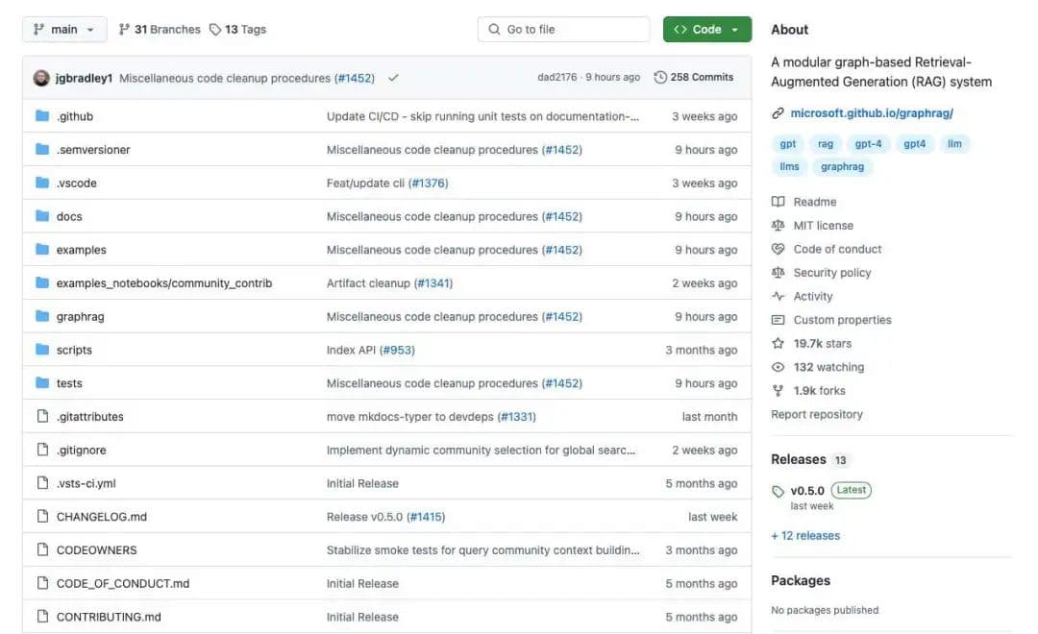This screenshot has width=1038, height=634.
Task: Click the stars icon in About
Action: tap(778, 344)
